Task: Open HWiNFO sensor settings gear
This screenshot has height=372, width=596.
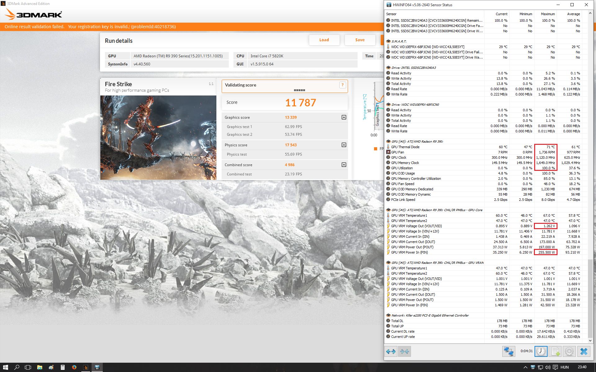Action: click(x=569, y=351)
